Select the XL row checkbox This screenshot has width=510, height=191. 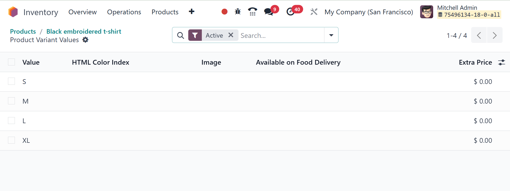(x=11, y=140)
